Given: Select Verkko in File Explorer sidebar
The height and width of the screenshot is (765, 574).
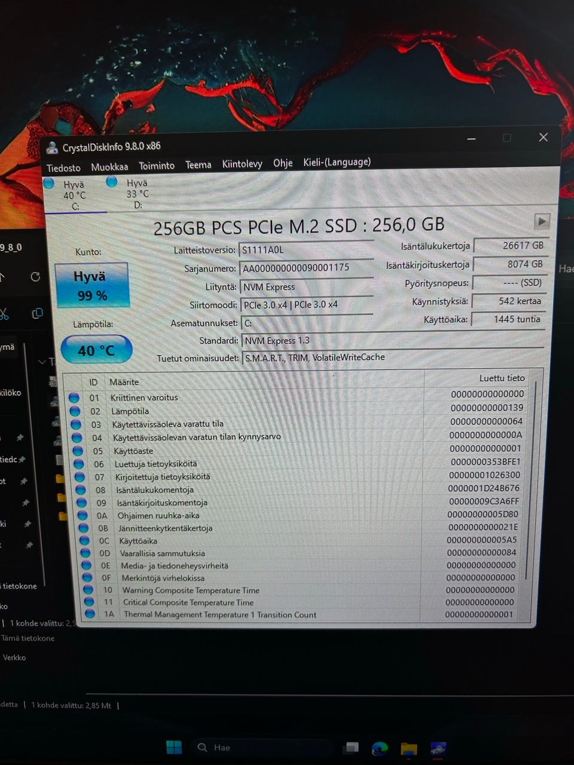Looking at the screenshot, I should (x=14, y=657).
